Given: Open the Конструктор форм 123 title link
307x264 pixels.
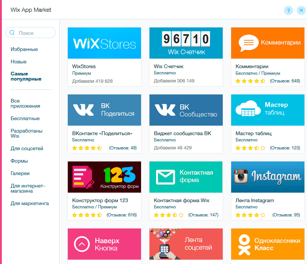Looking at the screenshot, I should coord(100,200).
